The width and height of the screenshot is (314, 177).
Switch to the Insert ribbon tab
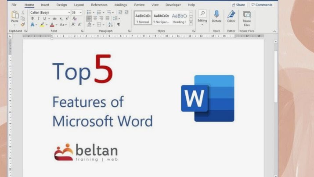(x=45, y=5)
